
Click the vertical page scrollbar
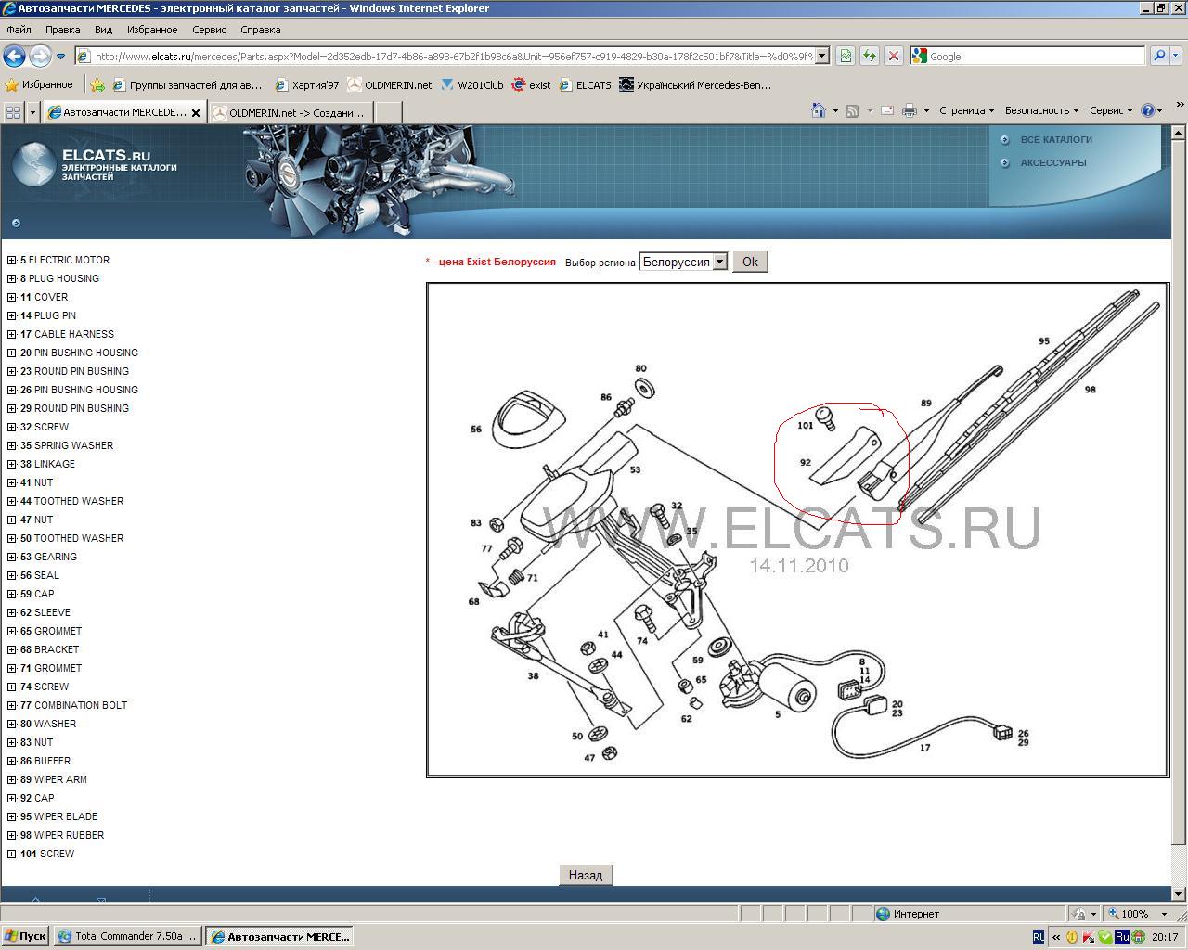(1179, 515)
